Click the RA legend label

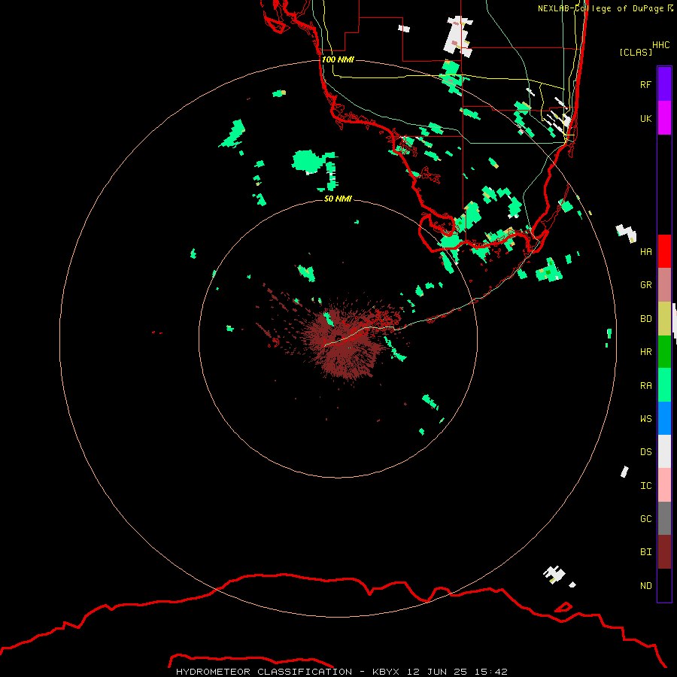pyautogui.click(x=645, y=386)
